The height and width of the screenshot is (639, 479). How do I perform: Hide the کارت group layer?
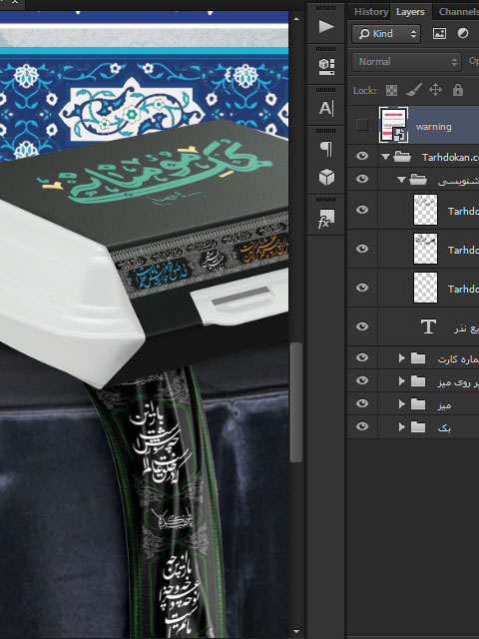[362, 357]
